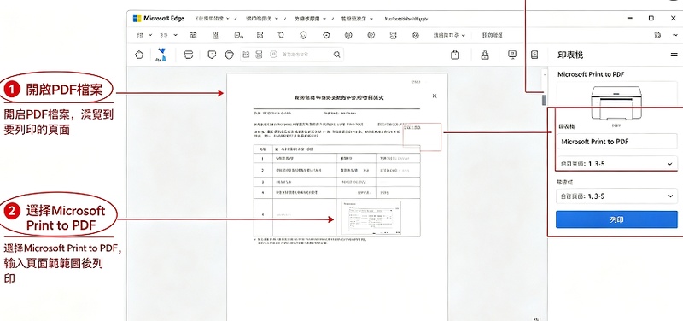The width and height of the screenshot is (683, 321).
Task: Click the helmet-shaped home icon at the toolbar's left end
Action: (x=139, y=55)
